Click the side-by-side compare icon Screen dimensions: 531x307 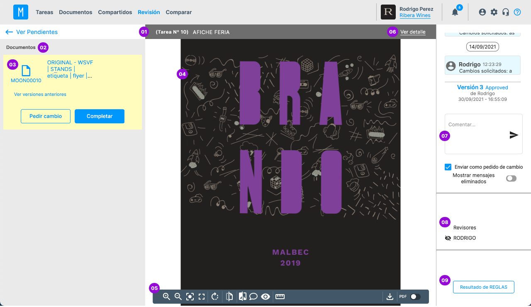tap(243, 297)
